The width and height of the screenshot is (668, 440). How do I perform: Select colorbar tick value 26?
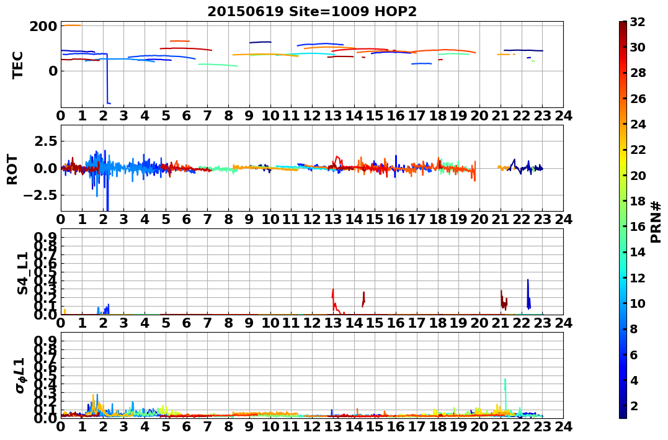click(638, 99)
